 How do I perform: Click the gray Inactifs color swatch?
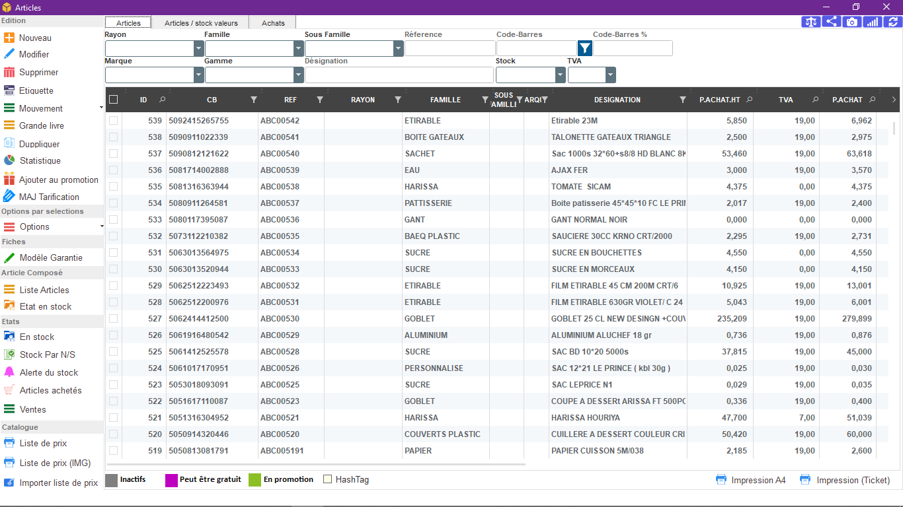[112, 480]
